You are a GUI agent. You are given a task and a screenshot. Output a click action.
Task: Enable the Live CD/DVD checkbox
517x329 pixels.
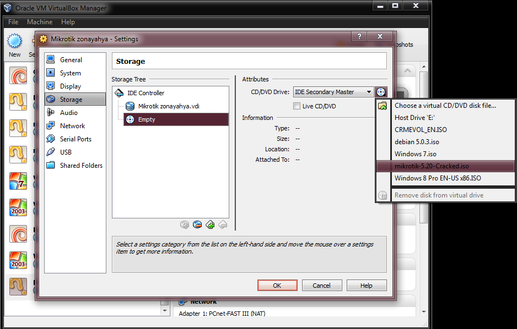pos(297,106)
